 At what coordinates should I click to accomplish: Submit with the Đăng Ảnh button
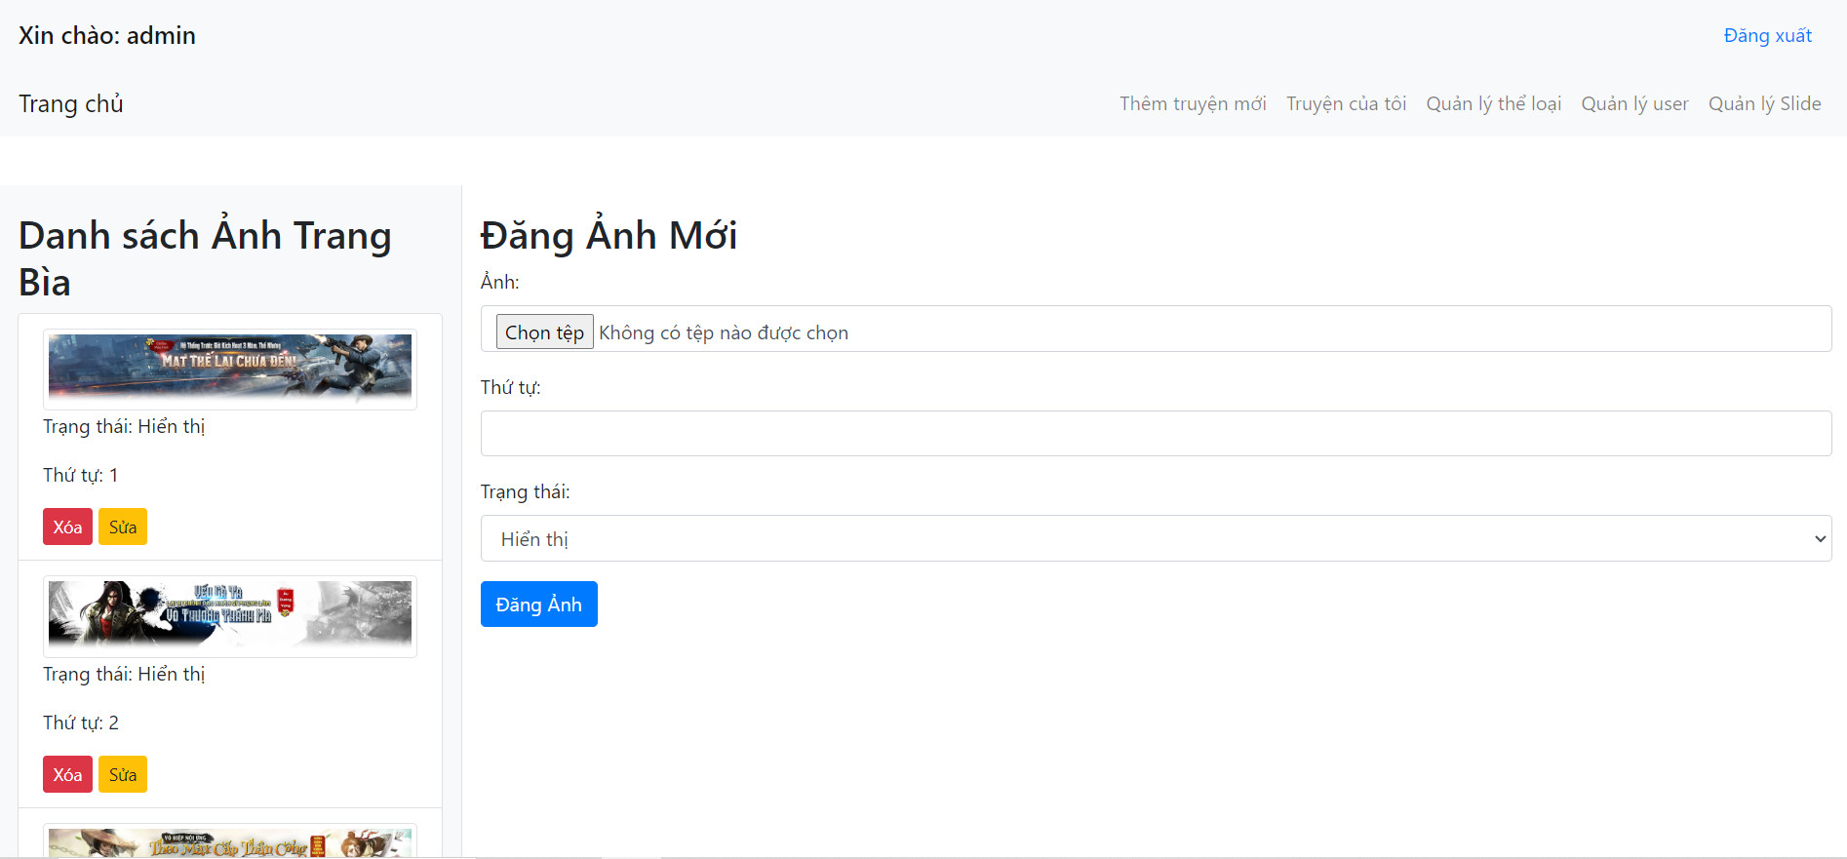pos(538,605)
